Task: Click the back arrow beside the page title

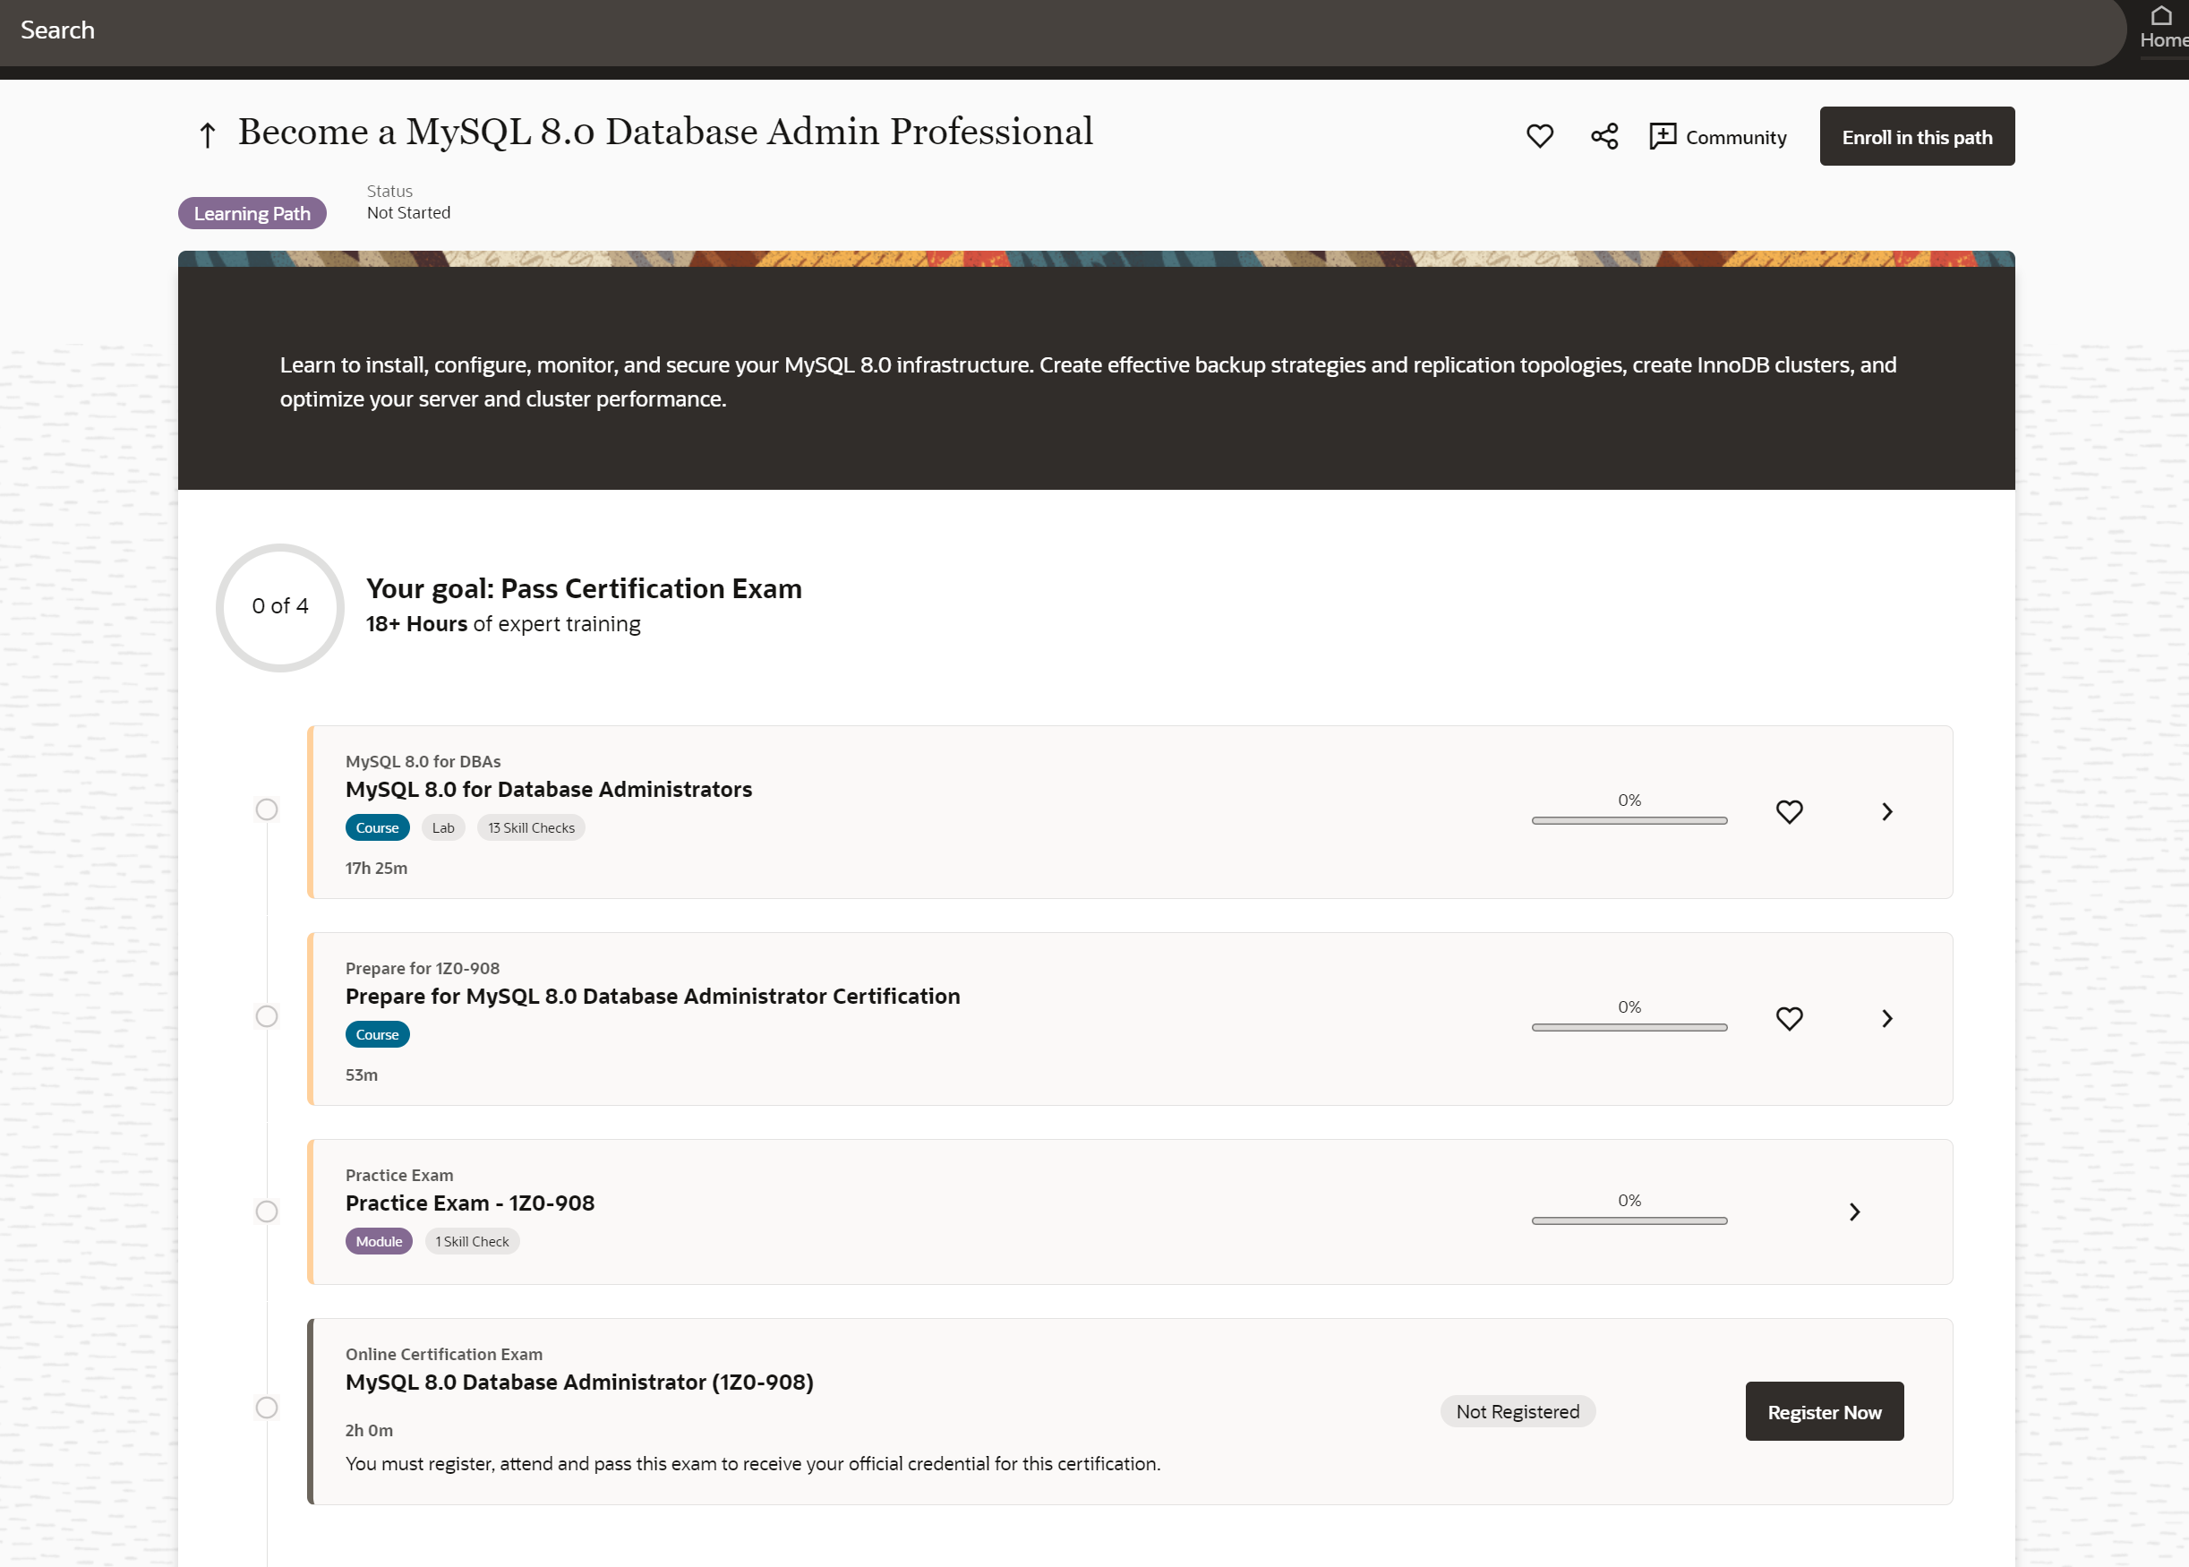Action: (207, 135)
